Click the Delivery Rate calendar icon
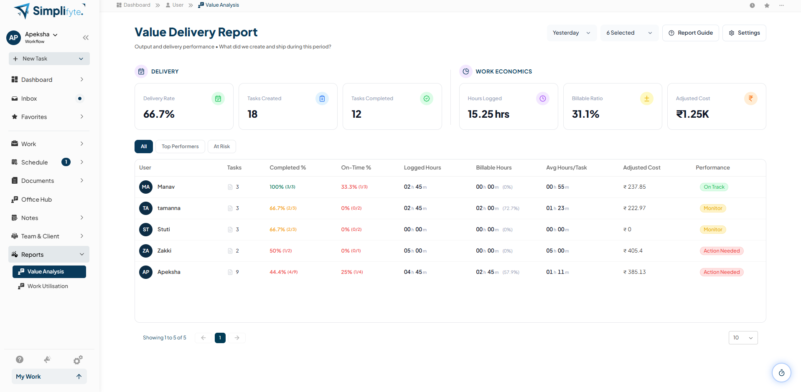Viewport: 801px width, 392px height. tap(218, 99)
